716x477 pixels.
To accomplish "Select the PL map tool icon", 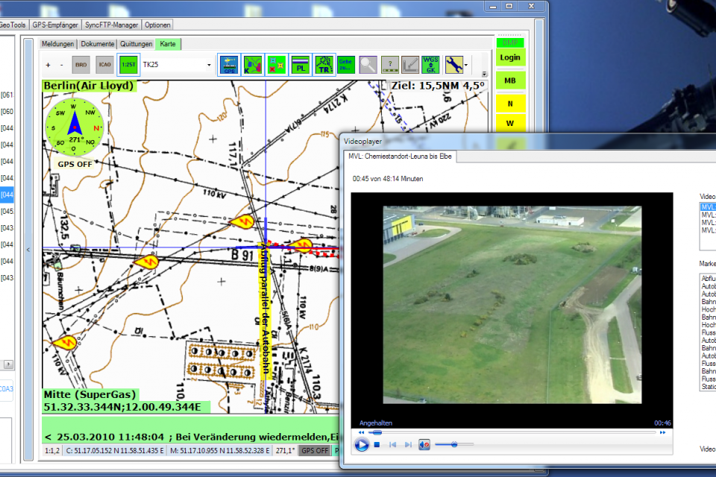I will [301, 65].
